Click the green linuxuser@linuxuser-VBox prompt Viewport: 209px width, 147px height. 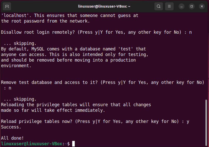(31, 144)
